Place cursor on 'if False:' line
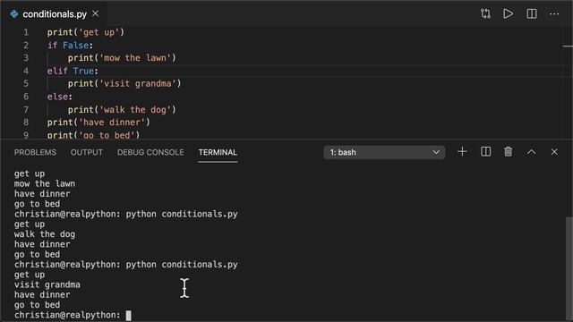This screenshot has width=573, height=322. coord(70,46)
